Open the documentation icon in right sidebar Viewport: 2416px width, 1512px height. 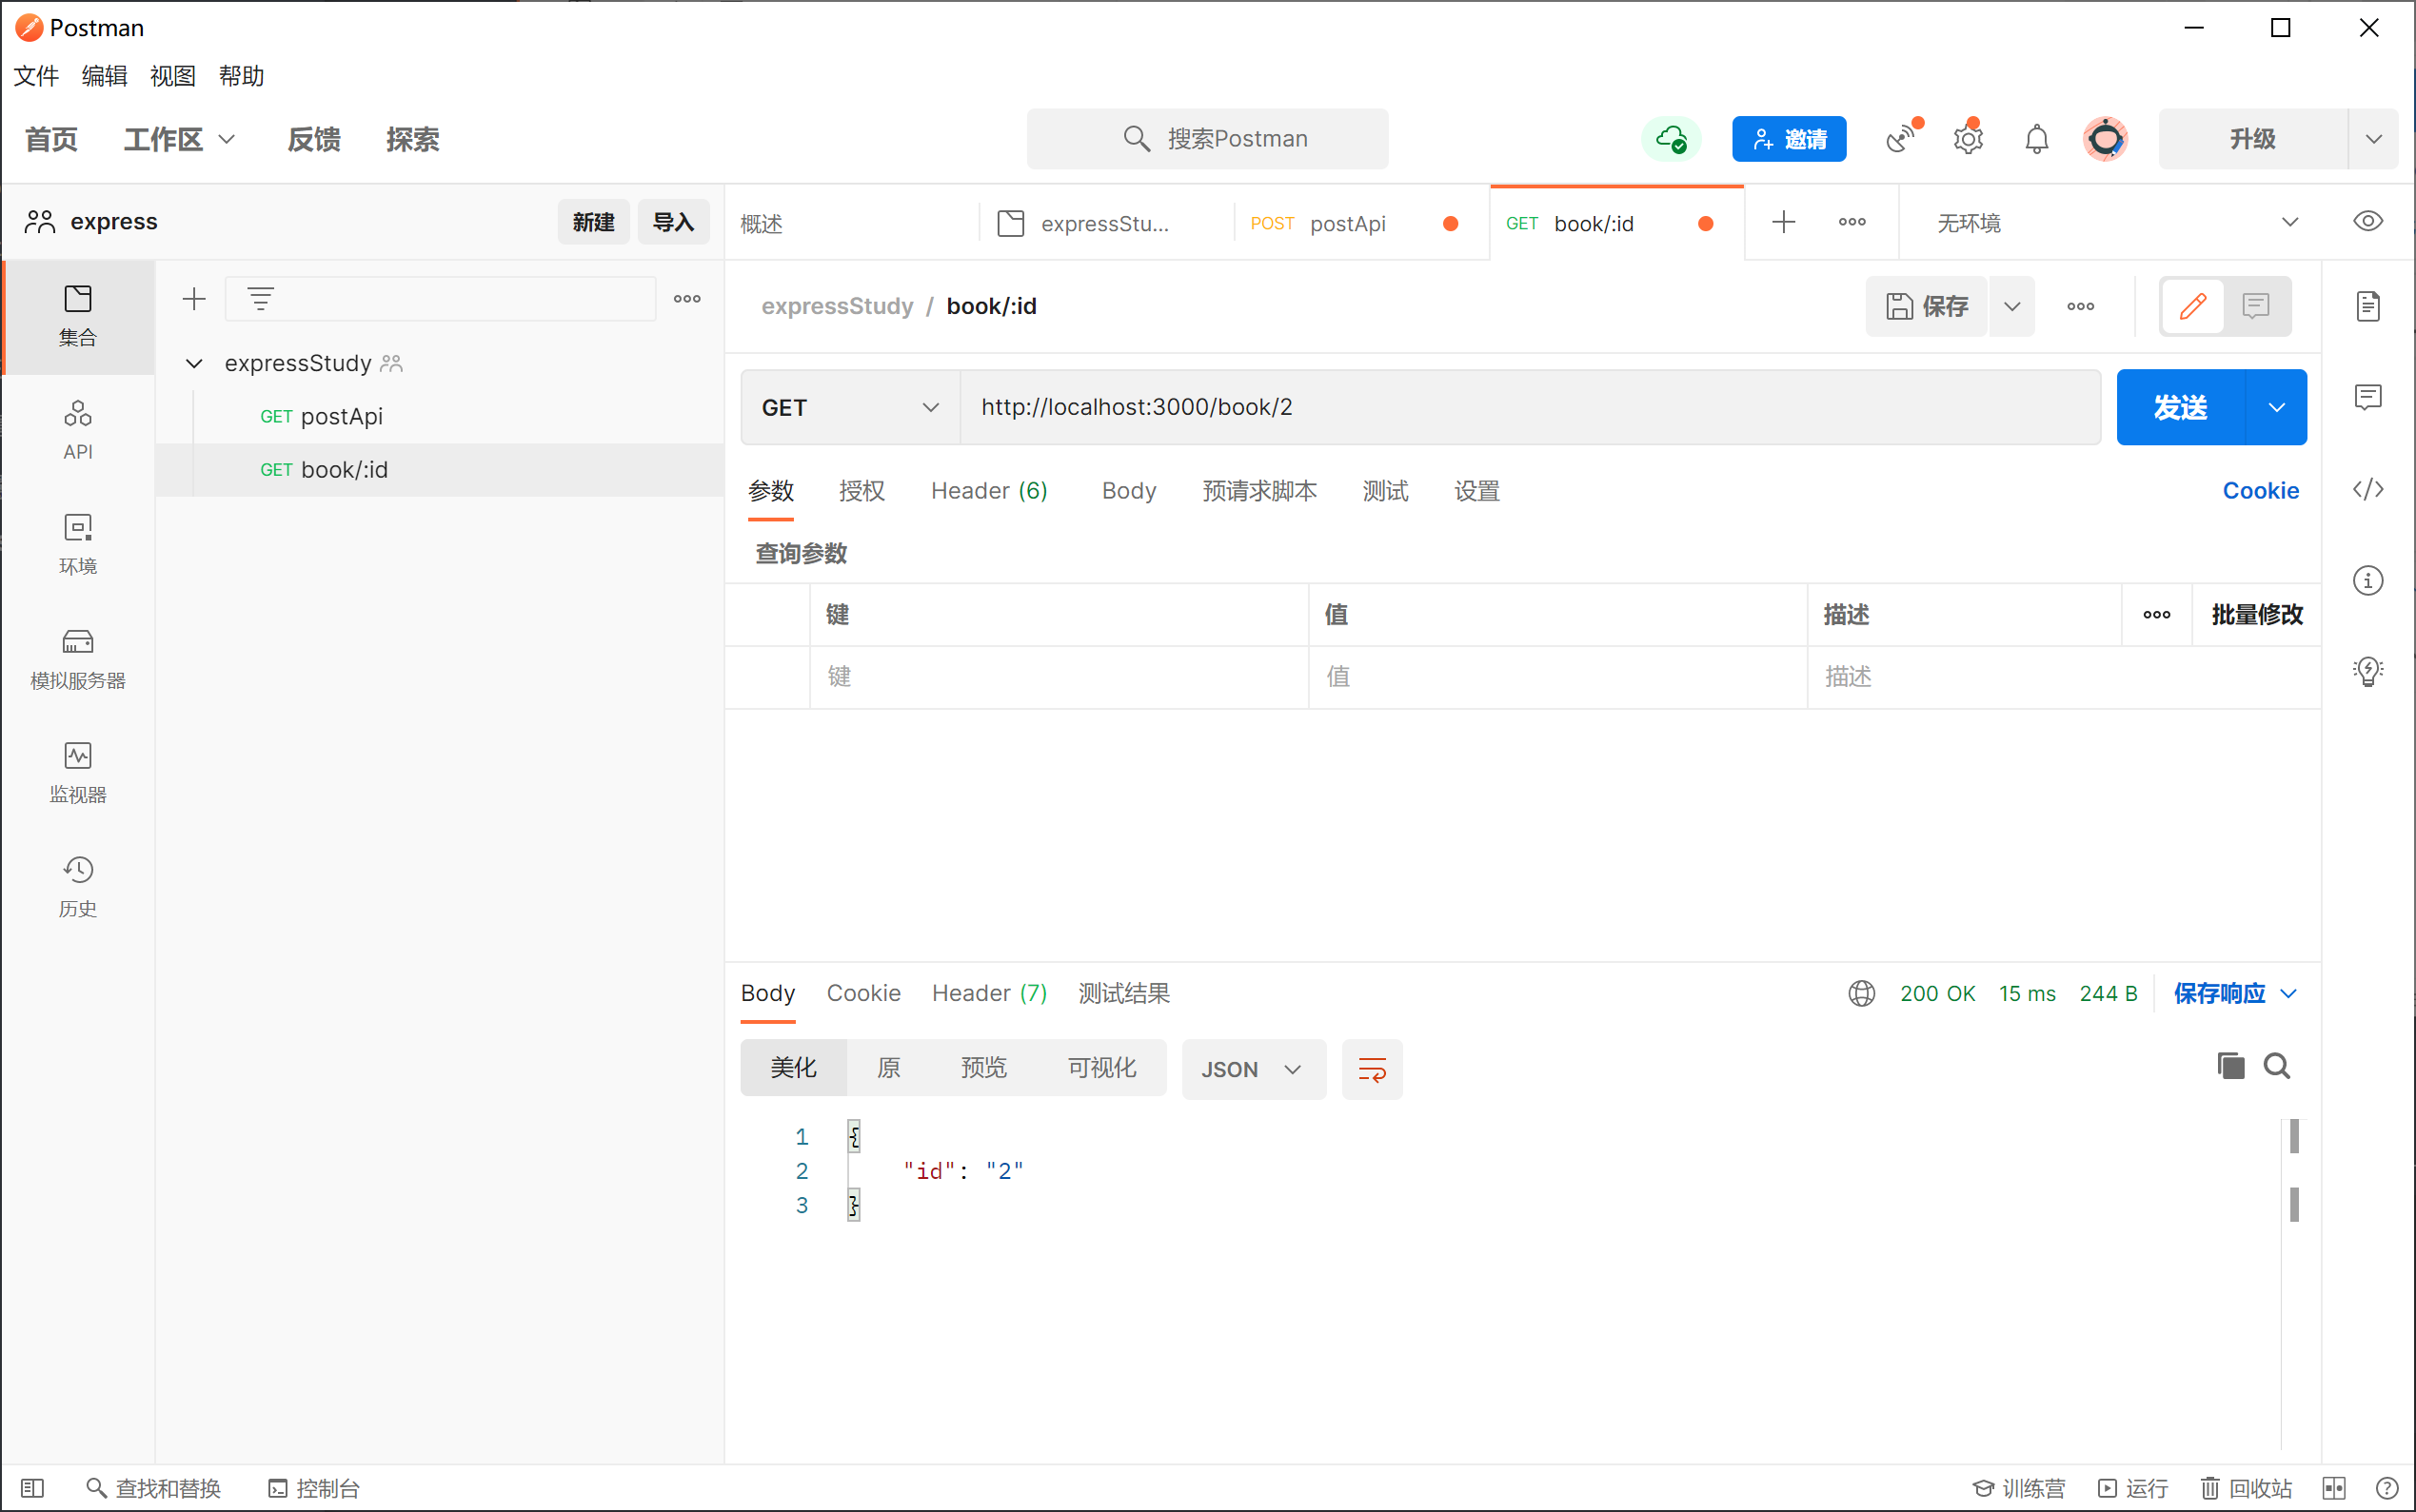point(2368,306)
